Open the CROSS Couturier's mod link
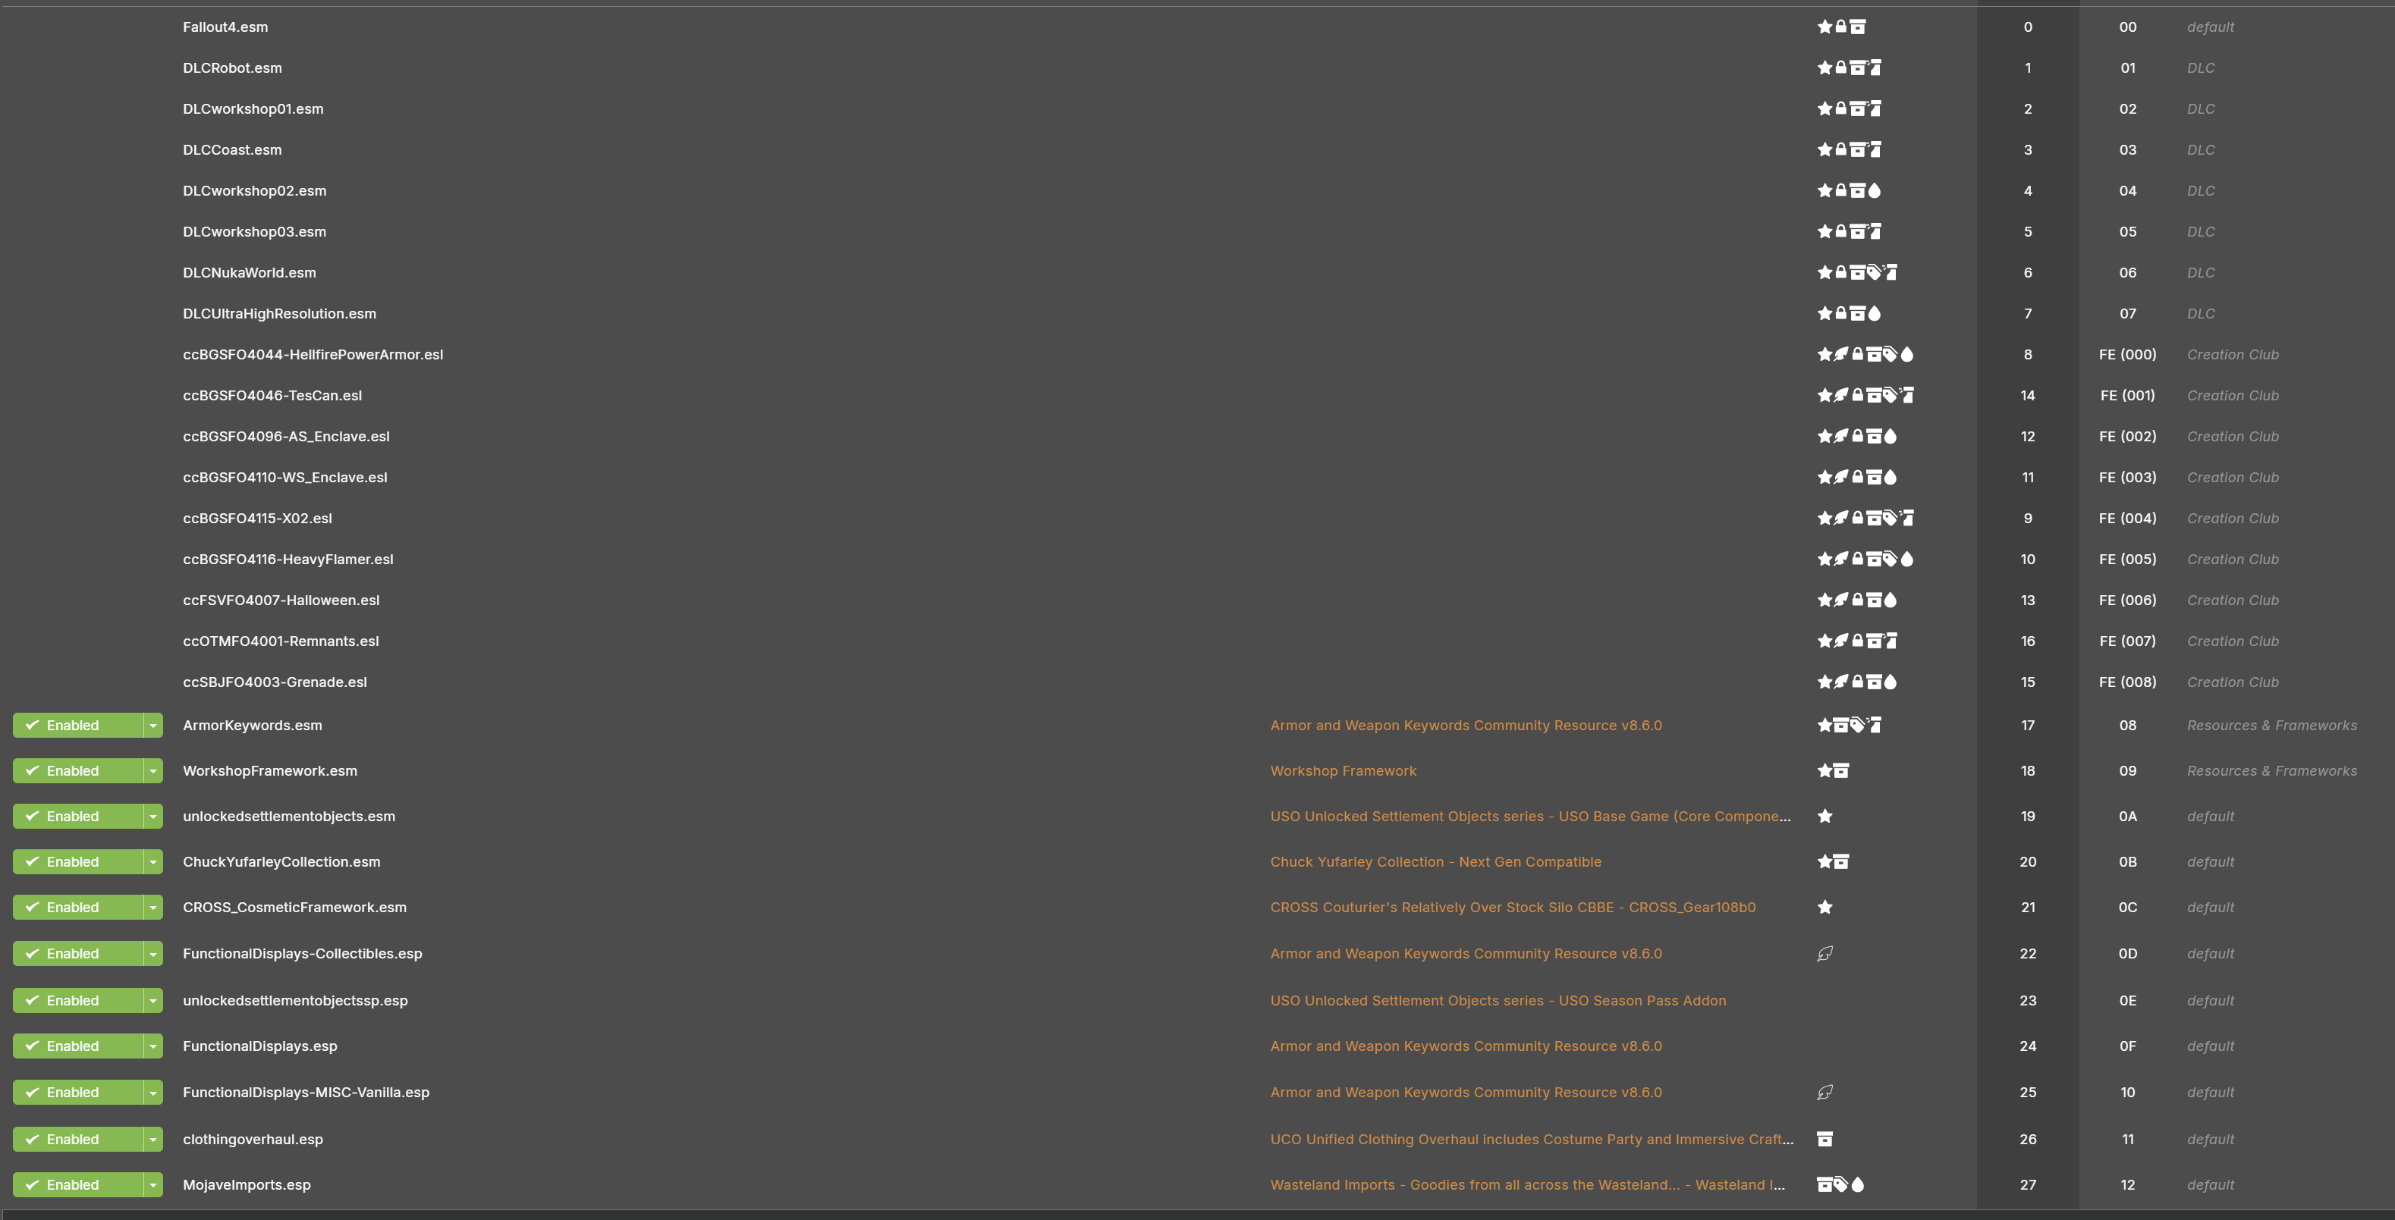Image resolution: width=2395 pixels, height=1220 pixels. pyautogui.click(x=1513, y=907)
